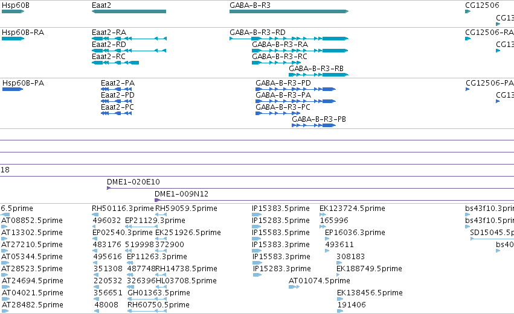The height and width of the screenshot is (314, 514).
Task: Select feature 483176
Action: pos(106,245)
